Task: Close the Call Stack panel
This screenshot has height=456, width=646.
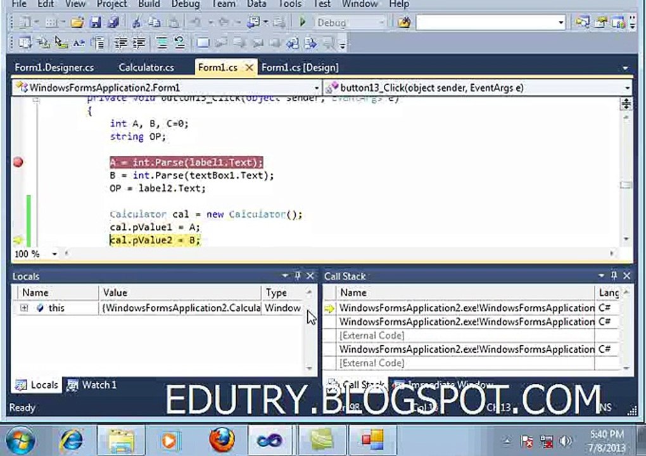Action: tap(627, 275)
